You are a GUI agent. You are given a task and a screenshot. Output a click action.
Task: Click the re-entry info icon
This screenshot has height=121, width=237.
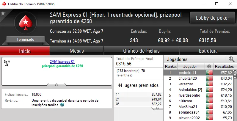[62, 105]
